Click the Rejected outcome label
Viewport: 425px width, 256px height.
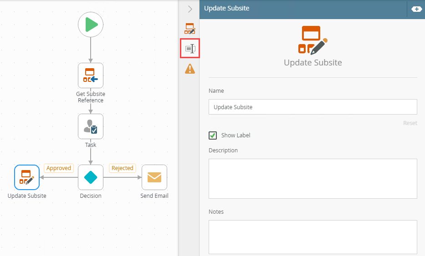(123, 168)
